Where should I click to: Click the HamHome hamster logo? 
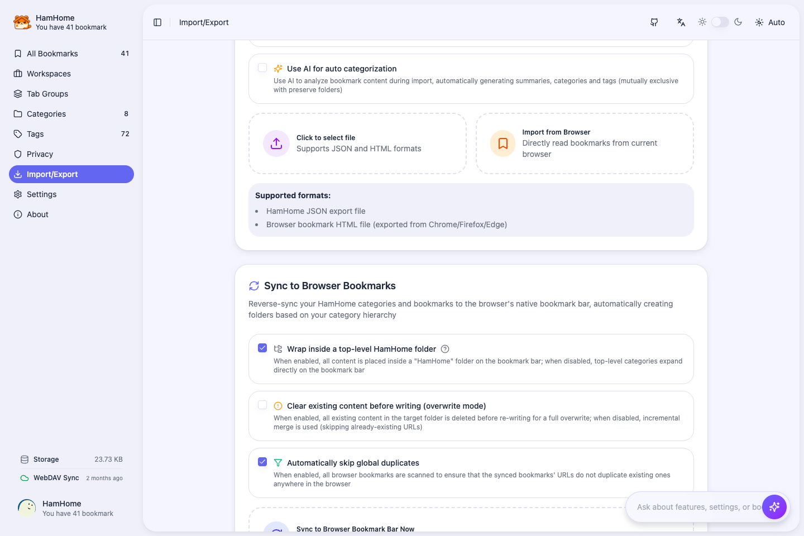click(x=22, y=22)
